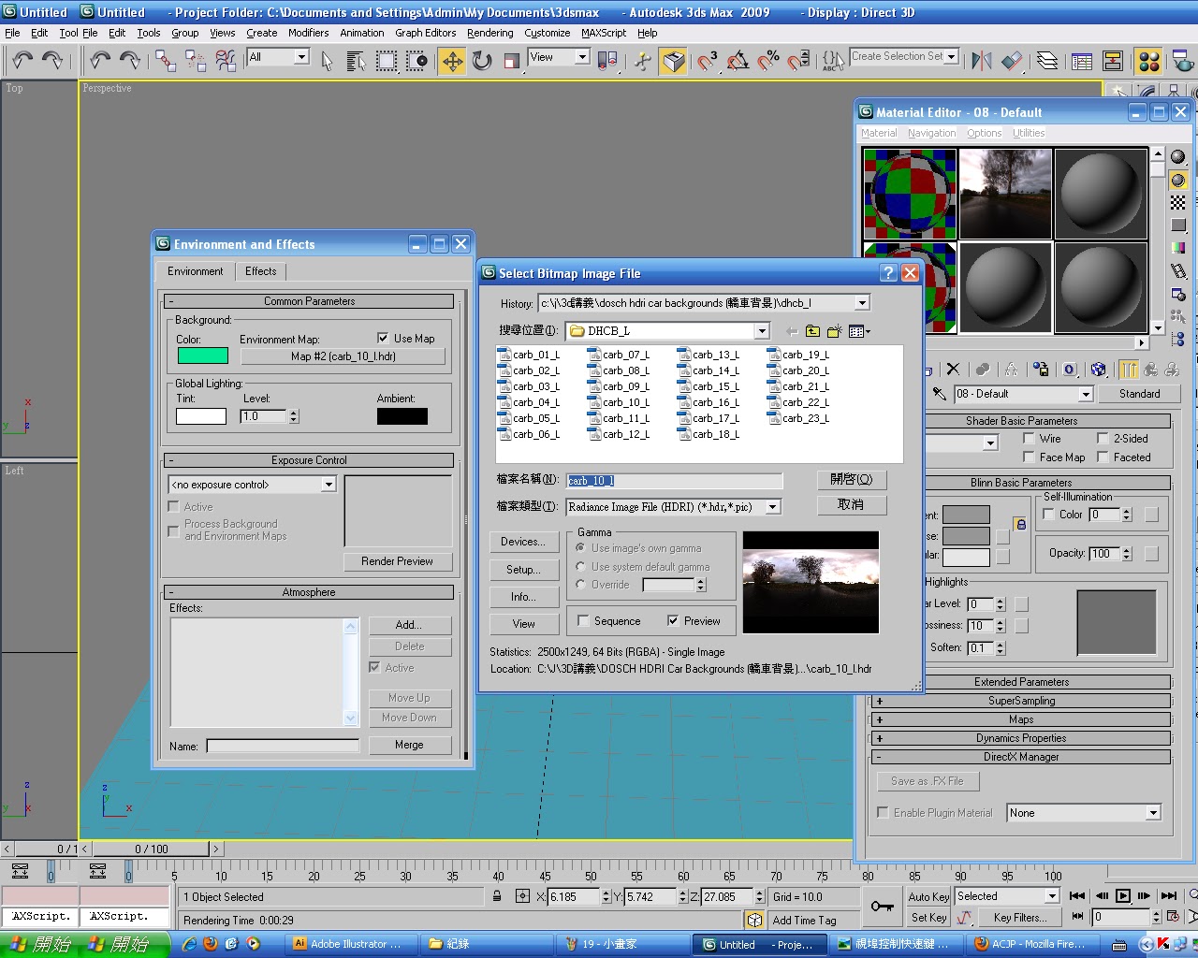Viewport: 1198px width, 958px height.
Task: Toggle the 3D Snaps magnet icon
Action: coord(708,61)
